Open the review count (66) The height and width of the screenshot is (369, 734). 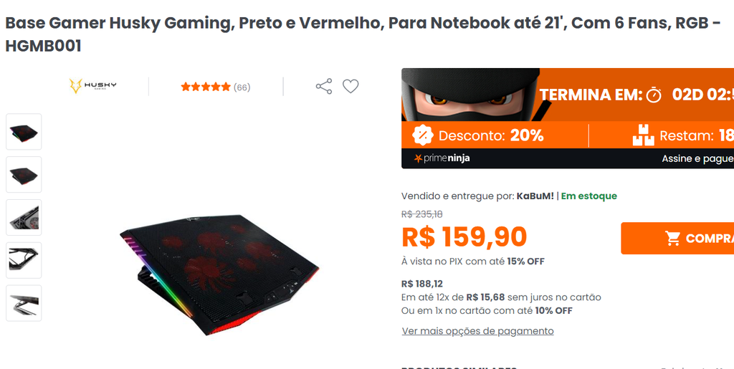[x=242, y=87]
